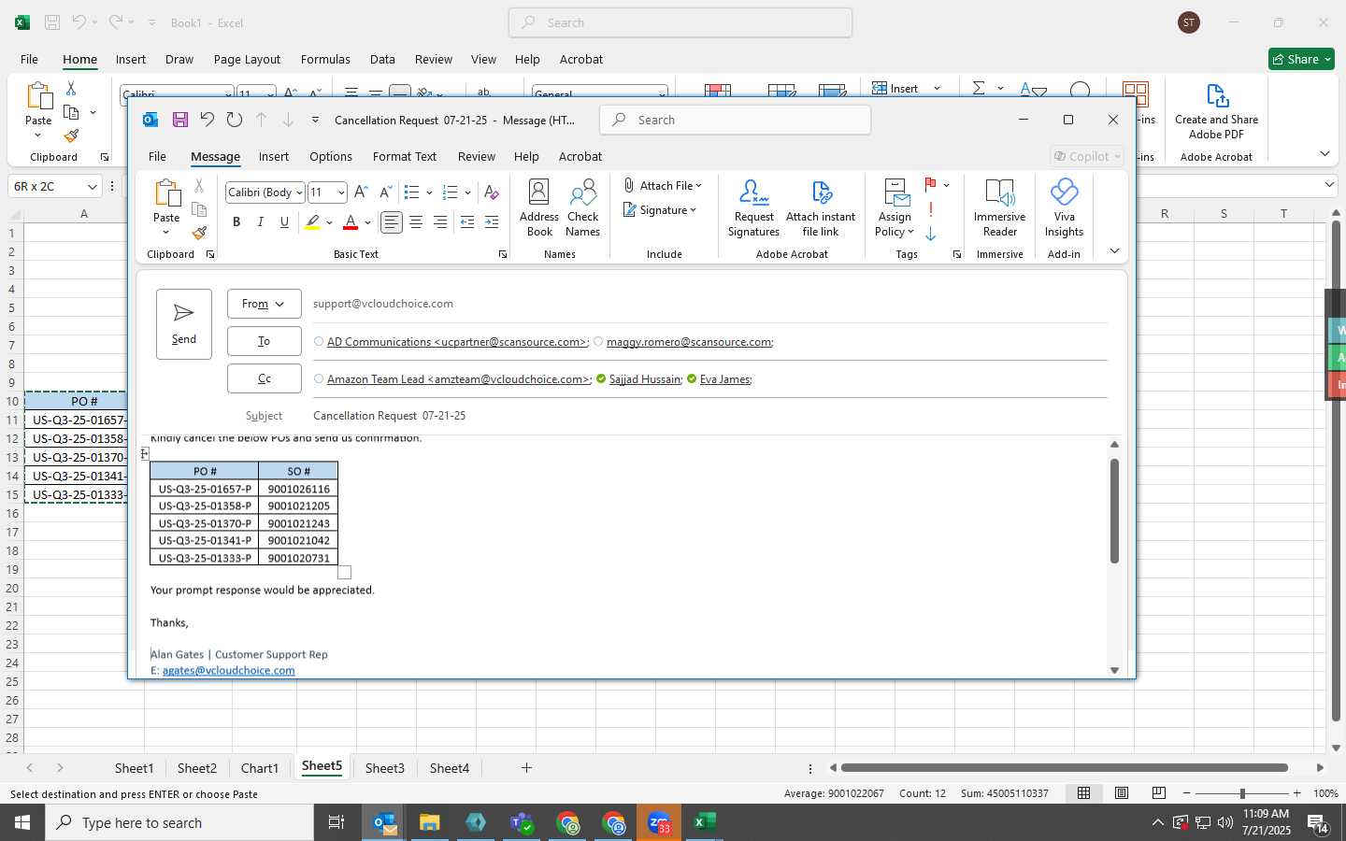Click the Excel Name Box dropdown

coord(93,186)
